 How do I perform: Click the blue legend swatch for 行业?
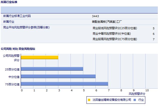point(135,100)
